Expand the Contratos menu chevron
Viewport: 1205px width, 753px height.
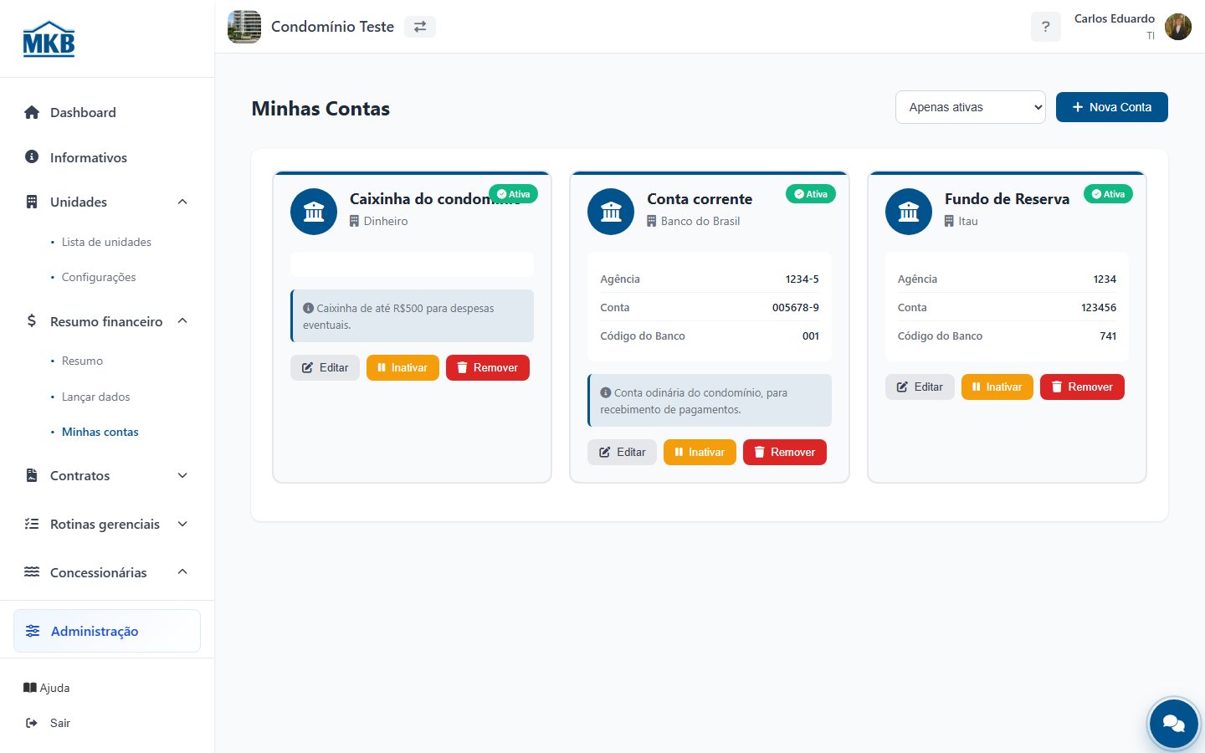[x=182, y=475]
